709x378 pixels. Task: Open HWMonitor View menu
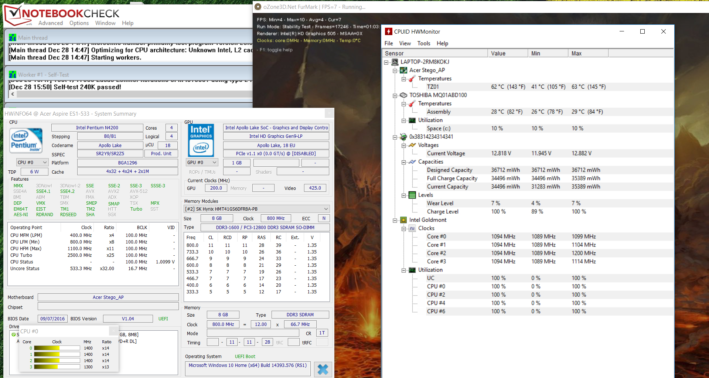pyautogui.click(x=405, y=43)
